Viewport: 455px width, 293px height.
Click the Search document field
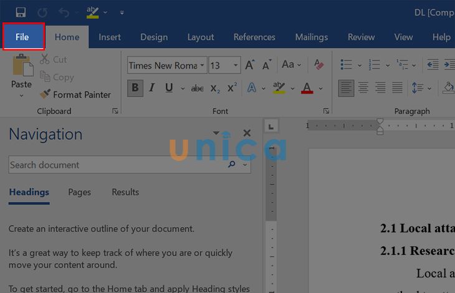click(130, 165)
